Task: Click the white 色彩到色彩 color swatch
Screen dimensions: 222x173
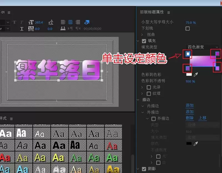Action: [x=189, y=74]
